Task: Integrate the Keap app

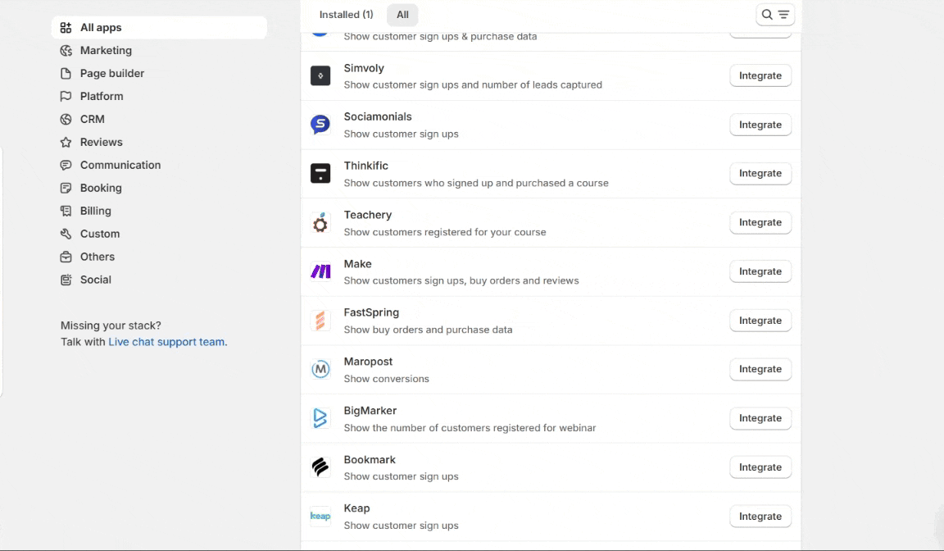Action: [x=760, y=516]
